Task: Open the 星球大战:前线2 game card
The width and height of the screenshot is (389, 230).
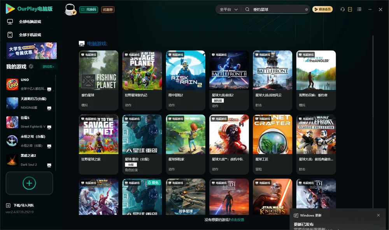Action: [x=229, y=80]
